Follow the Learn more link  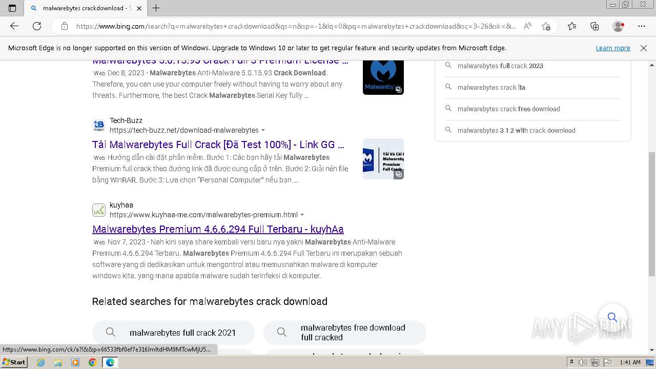coord(613,48)
